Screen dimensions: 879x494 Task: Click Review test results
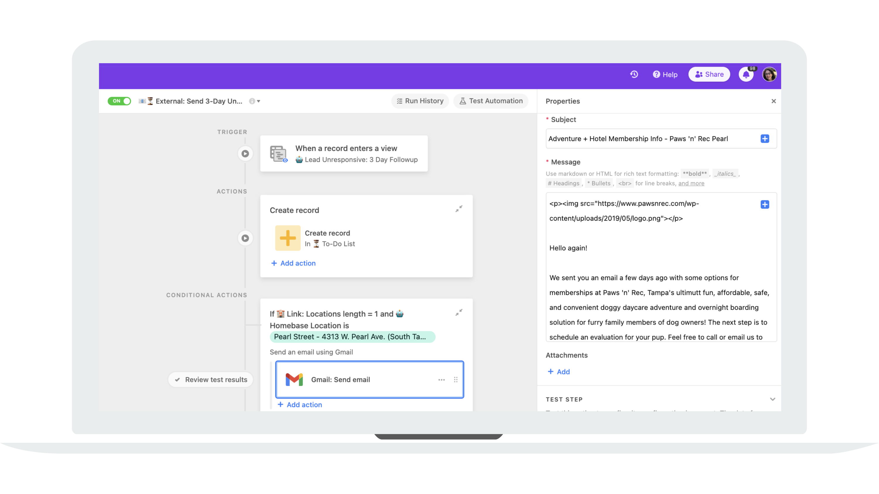[x=211, y=380]
